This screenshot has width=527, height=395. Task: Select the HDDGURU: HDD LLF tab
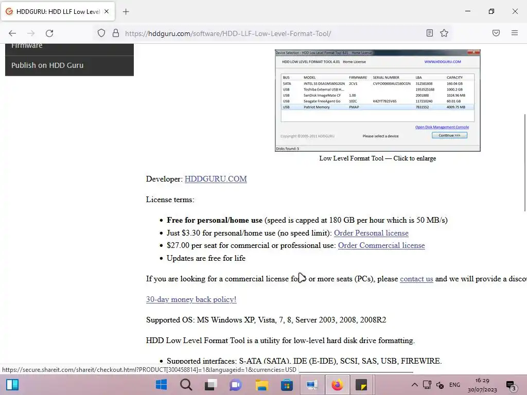pos(58,11)
